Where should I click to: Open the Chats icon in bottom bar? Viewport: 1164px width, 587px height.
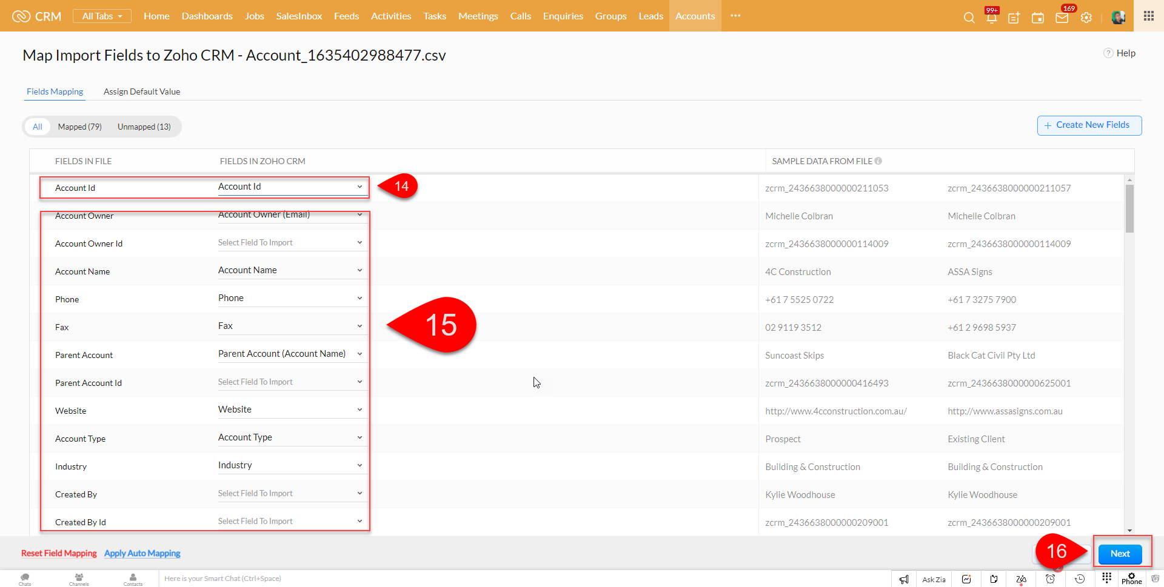25,579
